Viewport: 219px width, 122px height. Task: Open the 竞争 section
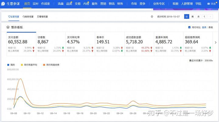point(142,4)
